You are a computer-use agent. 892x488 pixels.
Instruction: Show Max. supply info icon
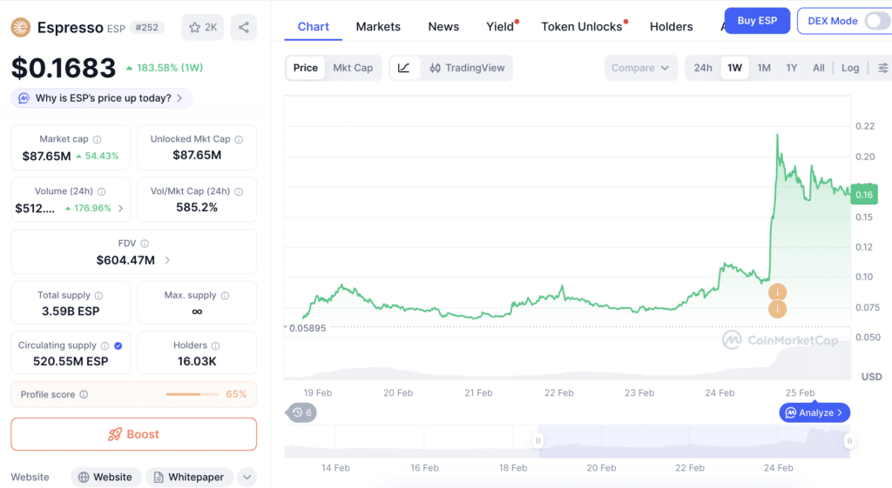click(x=226, y=296)
